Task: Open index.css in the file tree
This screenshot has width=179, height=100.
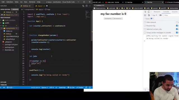Action: [x=9, y=31]
